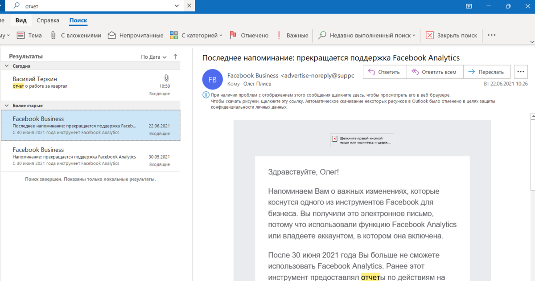Click Ответить всем button
Screen dimensions: 535x281
point(435,72)
